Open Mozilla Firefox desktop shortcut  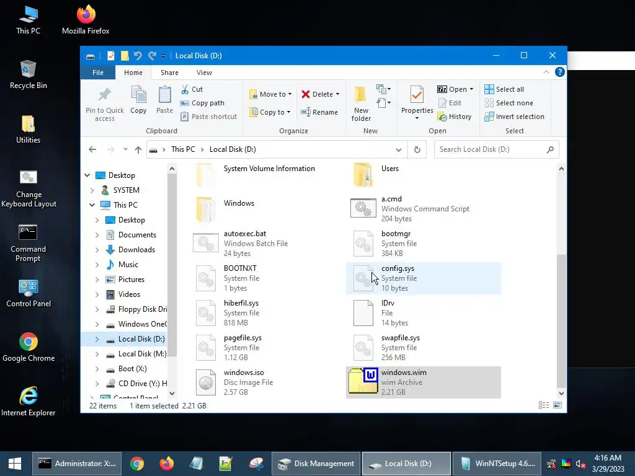(x=86, y=20)
